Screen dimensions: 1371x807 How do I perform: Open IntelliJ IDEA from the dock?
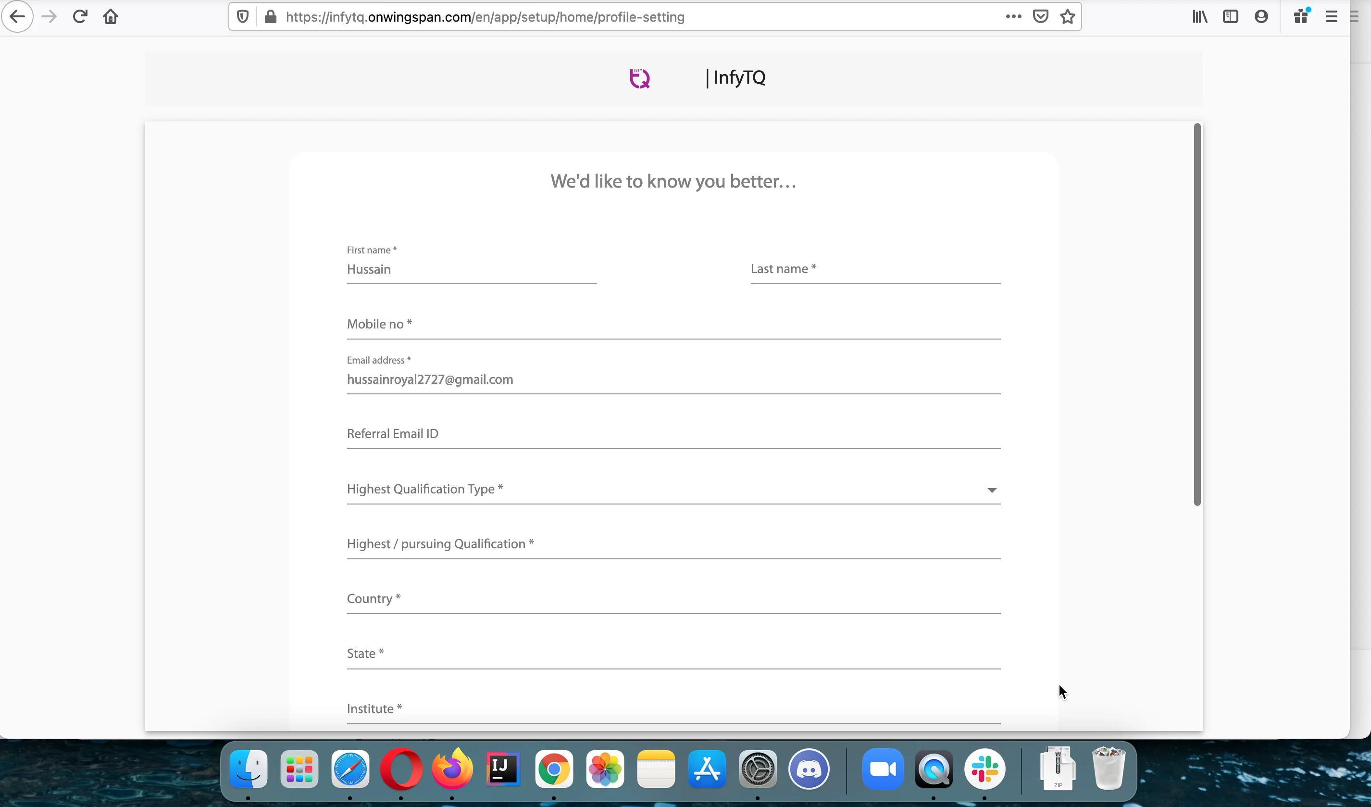[503, 769]
